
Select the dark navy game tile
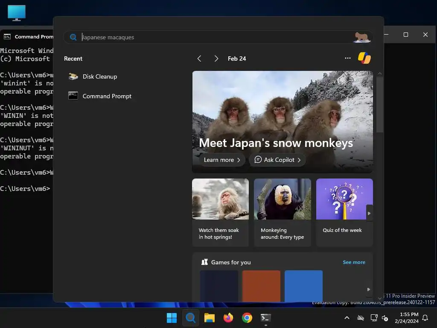pyautogui.click(x=219, y=286)
